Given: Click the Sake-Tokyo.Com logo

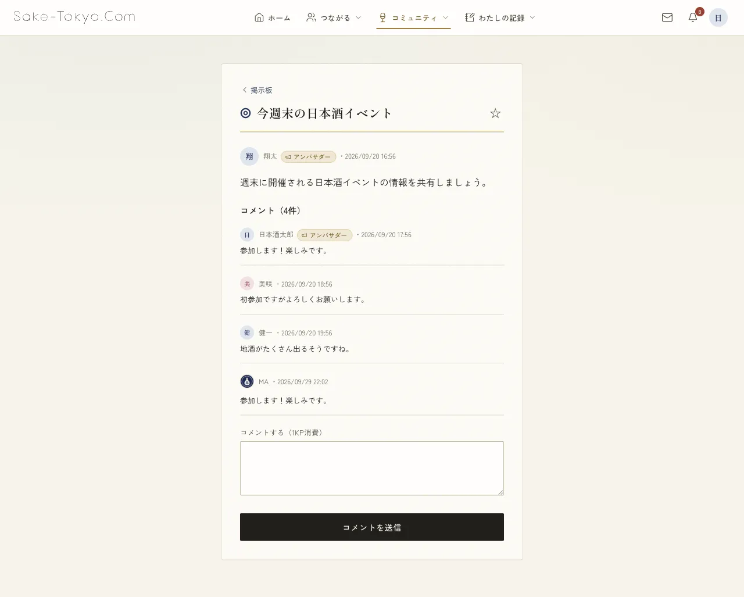Looking at the screenshot, I should point(74,17).
